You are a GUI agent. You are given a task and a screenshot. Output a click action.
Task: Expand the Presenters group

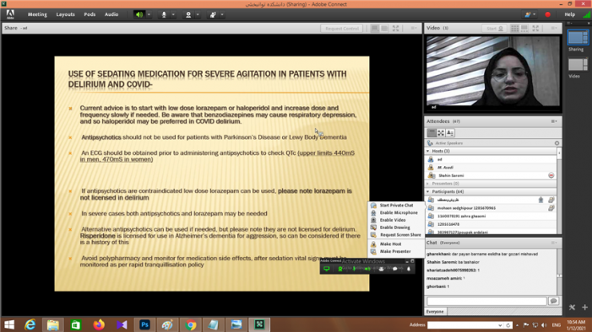[x=428, y=184]
